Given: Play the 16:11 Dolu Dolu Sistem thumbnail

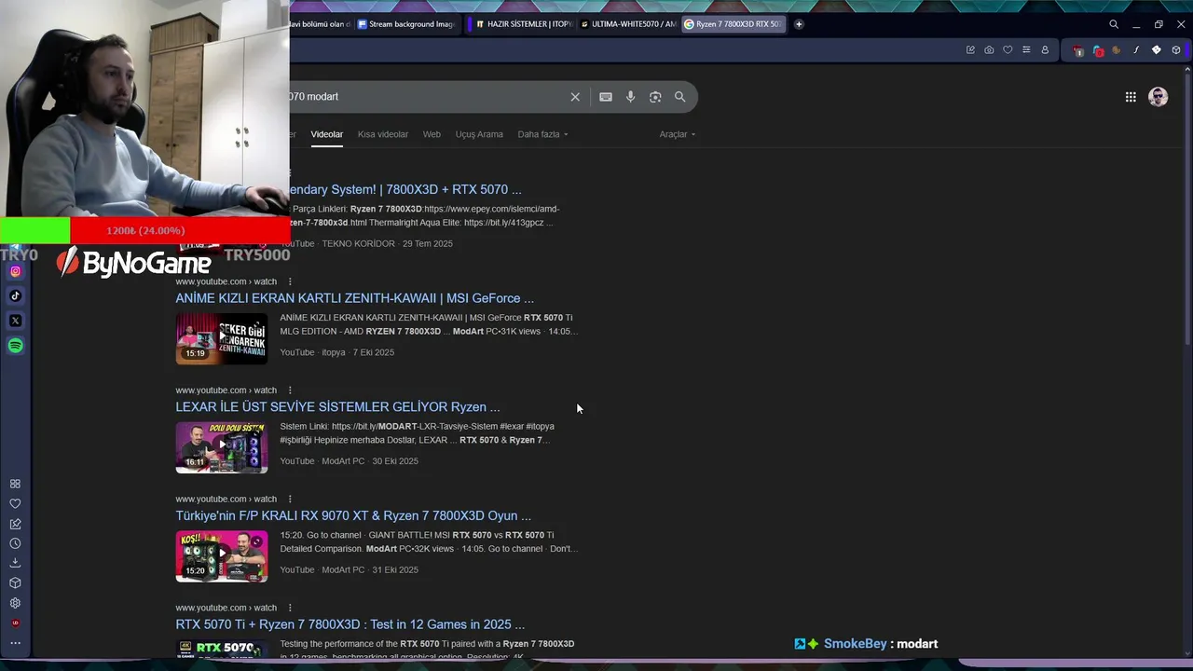Looking at the screenshot, I should 222,446.
